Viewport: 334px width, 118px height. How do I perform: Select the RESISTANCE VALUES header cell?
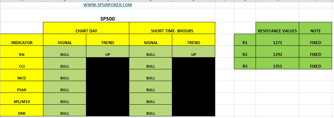point(277,28)
